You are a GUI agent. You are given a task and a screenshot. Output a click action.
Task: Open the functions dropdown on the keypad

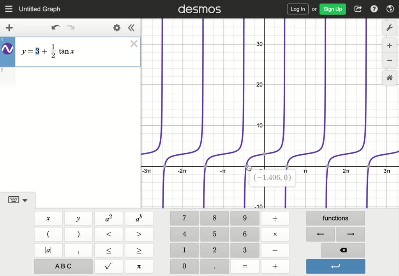click(x=335, y=218)
